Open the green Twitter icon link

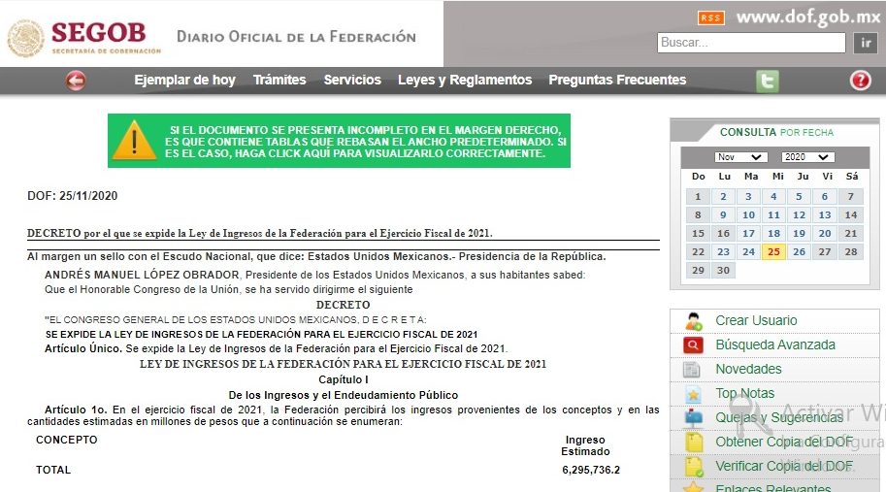[768, 81]
